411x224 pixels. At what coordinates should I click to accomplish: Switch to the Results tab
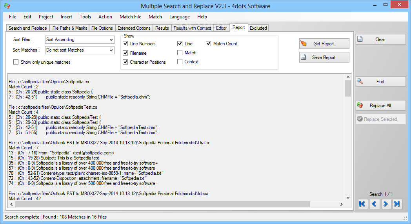point(162,28)
